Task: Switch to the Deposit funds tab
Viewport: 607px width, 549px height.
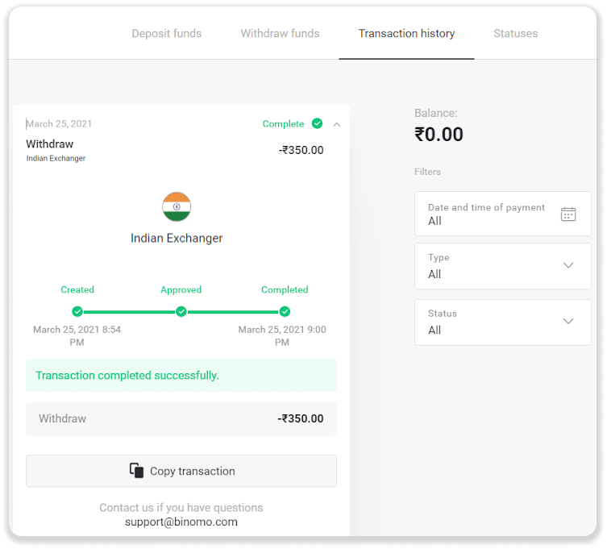Action: click(167, 33)
